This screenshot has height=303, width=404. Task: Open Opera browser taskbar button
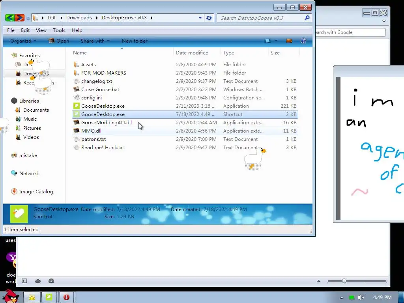point(66,297)
